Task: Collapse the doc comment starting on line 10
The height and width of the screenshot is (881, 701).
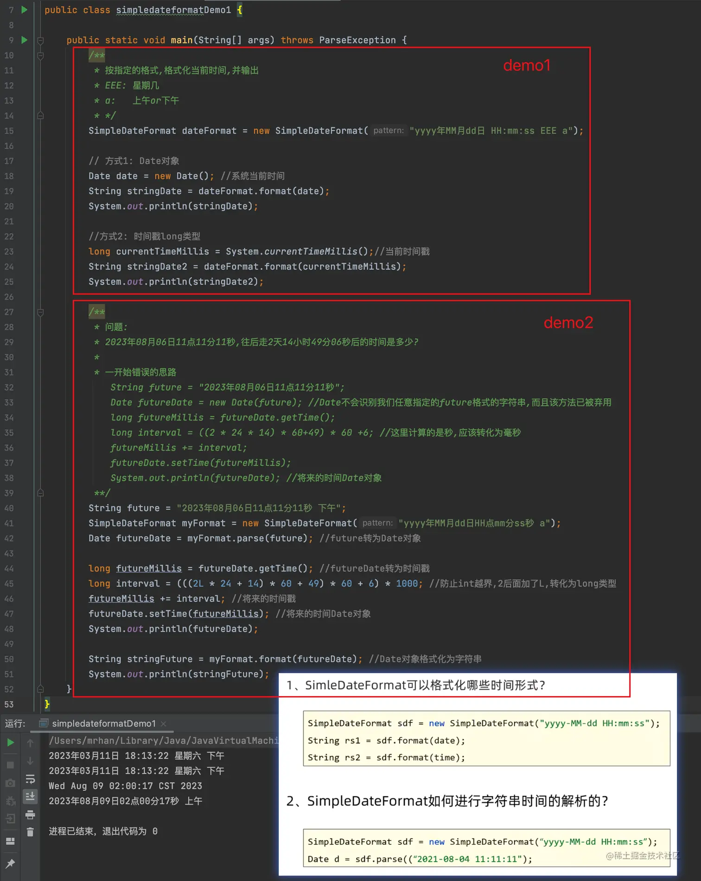Action: pos(40,56)
